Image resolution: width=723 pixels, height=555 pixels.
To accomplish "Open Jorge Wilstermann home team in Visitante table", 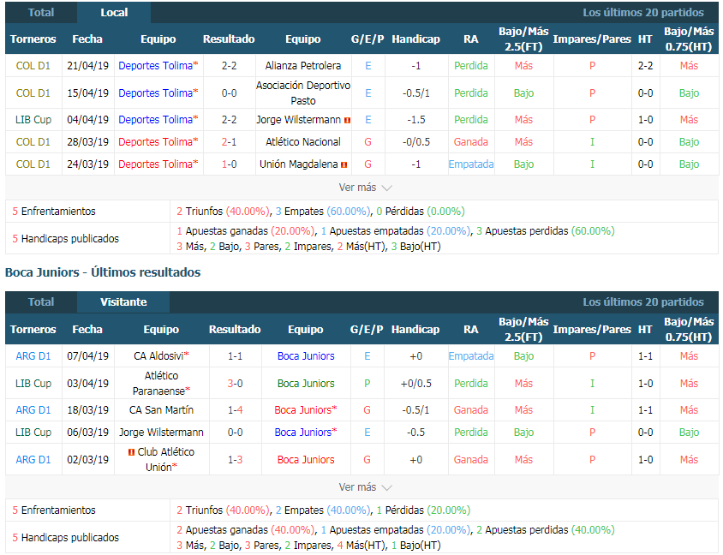I will (x=161, y=433).
